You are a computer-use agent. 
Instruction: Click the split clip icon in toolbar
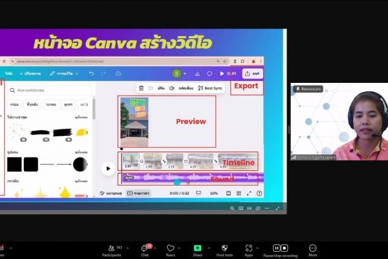[151, 88]
